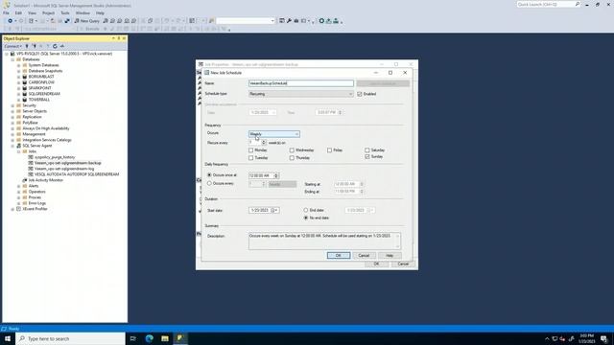Select the CARBONFLOW database icon
614x345 pixels.
[x=25, y=82]
